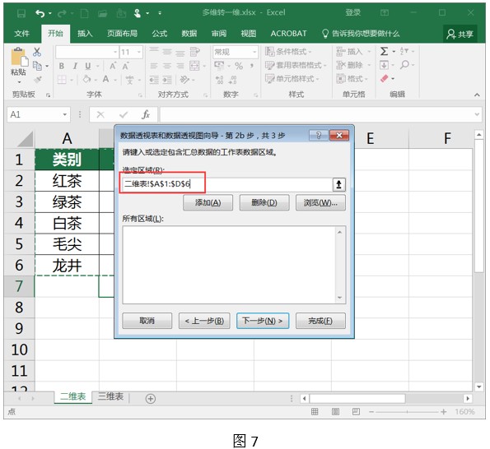Switch to the 三维表 sheet tab

pos(110,396)
